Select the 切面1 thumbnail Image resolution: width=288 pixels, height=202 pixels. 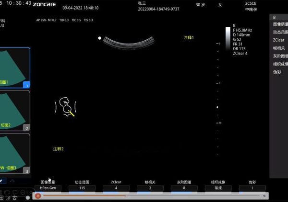14,68
